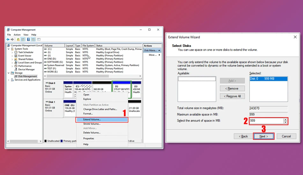The width and height of the screenshot is (303, 175).
Task: Select the 360.99 GB unallocated block on Disk 0
Action: pyautogui.click(x=102, y=90)
